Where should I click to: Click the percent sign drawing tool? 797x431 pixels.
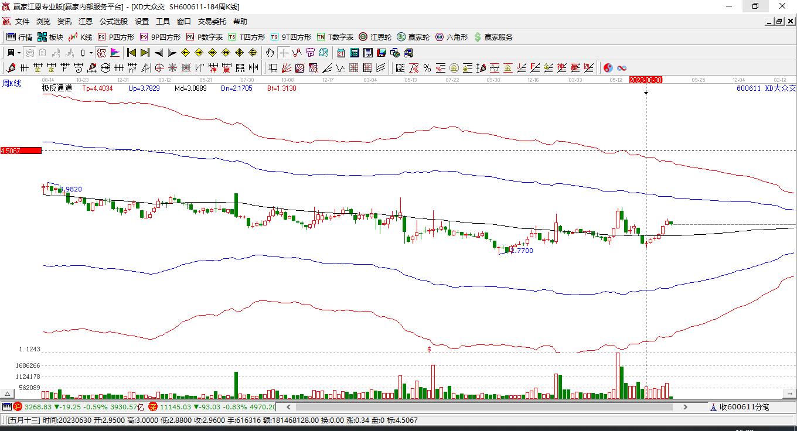427,68
